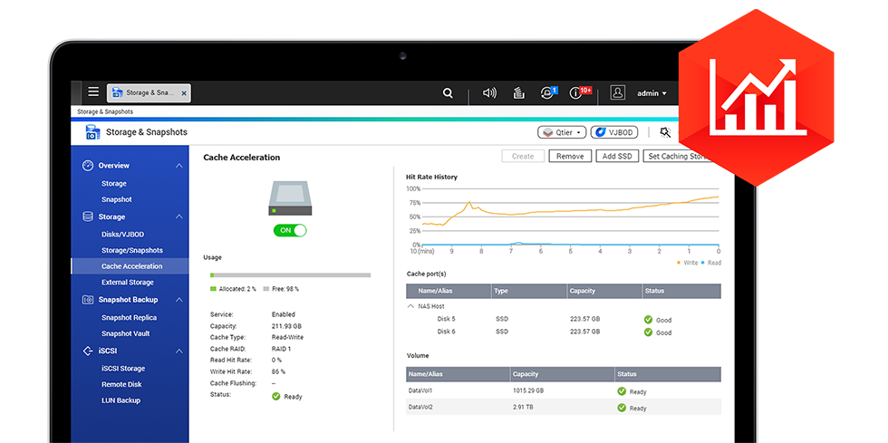Collapse the Snapshot Backup sidebar section
The width and height of the screenshot is (888, 443).
[x=179, y=300]
